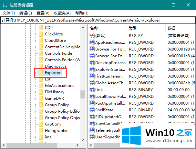Expand the CloudStore key

point(36,41)
